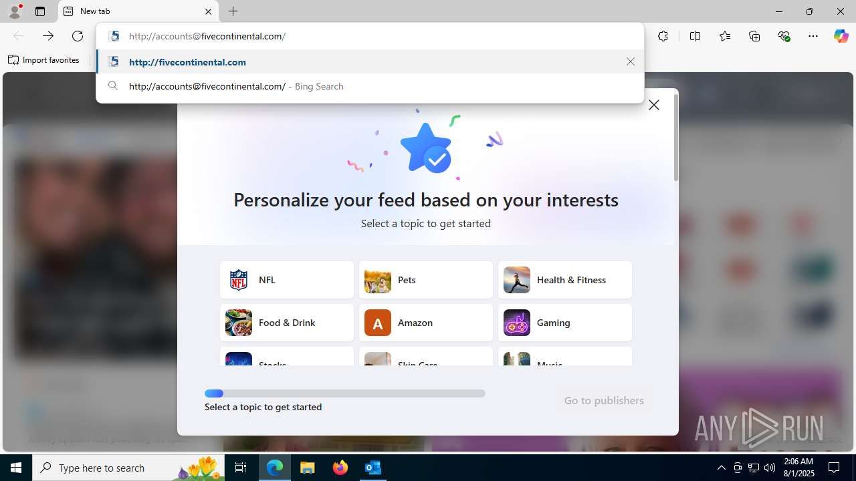Open the Collections icon

pyautogui.click(x=754, y=36)
